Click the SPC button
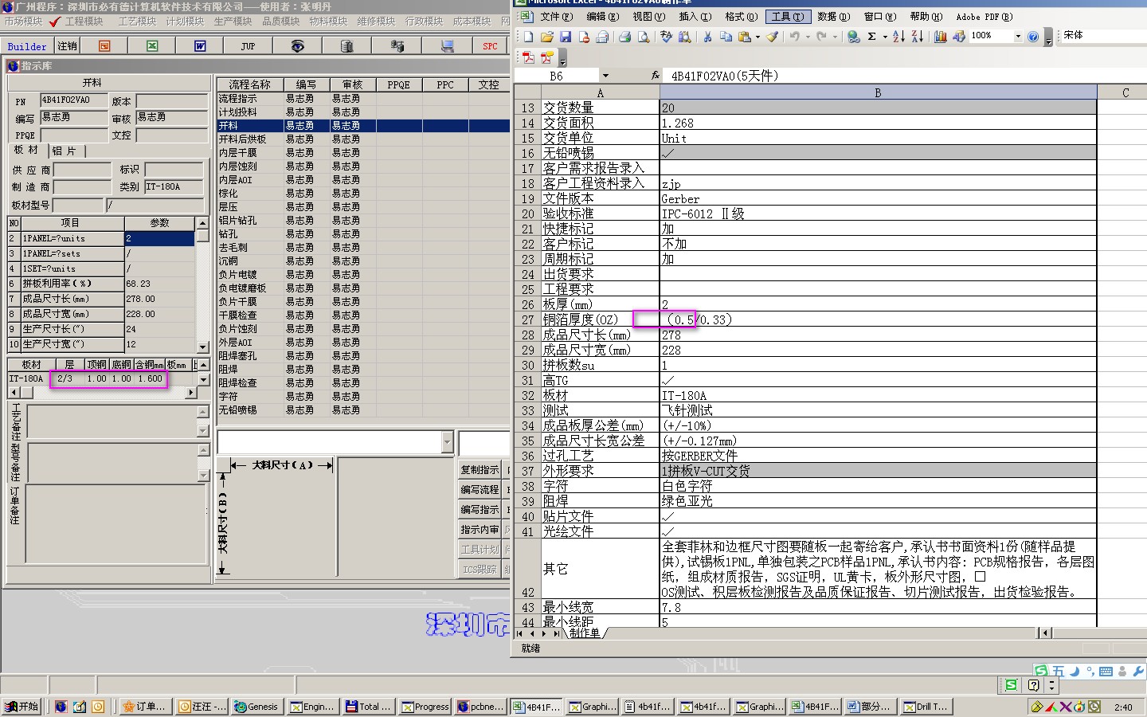This screenshot has height=717, width=1147. pyautogui.click(x=490, y=46)
